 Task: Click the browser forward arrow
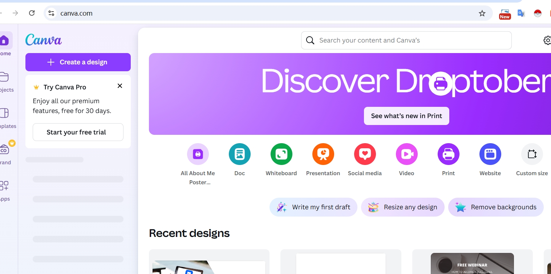click(15, 13)
